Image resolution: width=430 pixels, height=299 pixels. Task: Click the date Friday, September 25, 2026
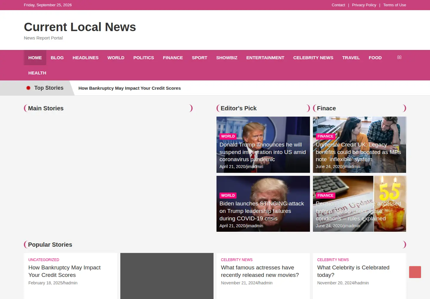tap(48, 5)
